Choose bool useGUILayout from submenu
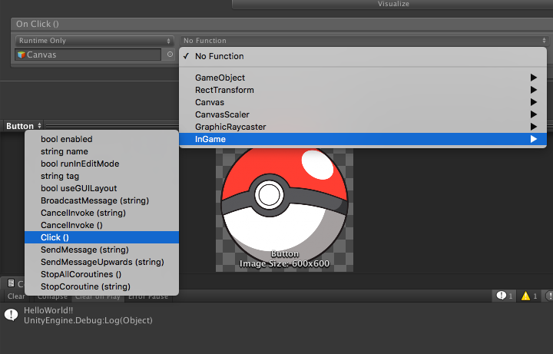This screenshot has height=354, width=553. pyautogui.click(x=101, y=188)
